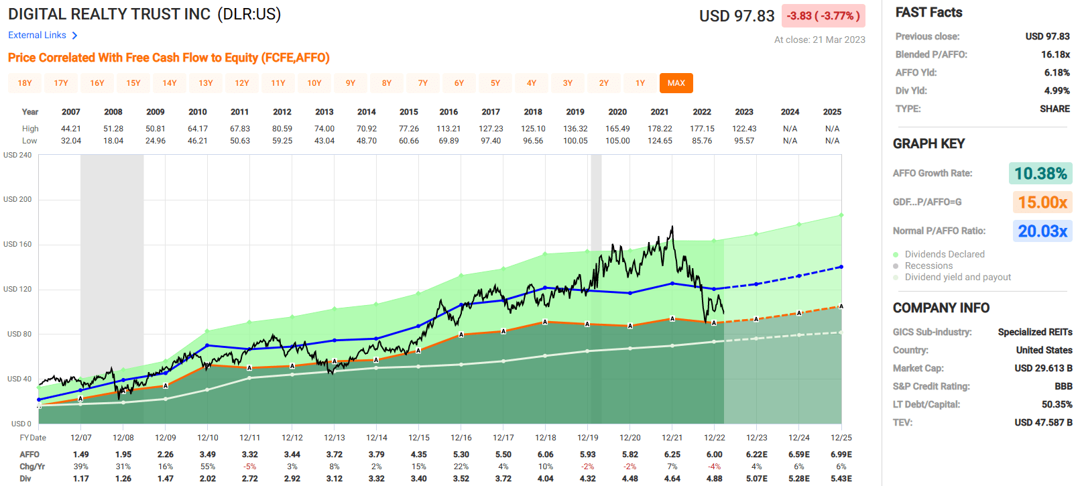Click the 12/25 blue dashed line endpoint
Viewport: 1080px width, 486px height.
pos(841,267)
